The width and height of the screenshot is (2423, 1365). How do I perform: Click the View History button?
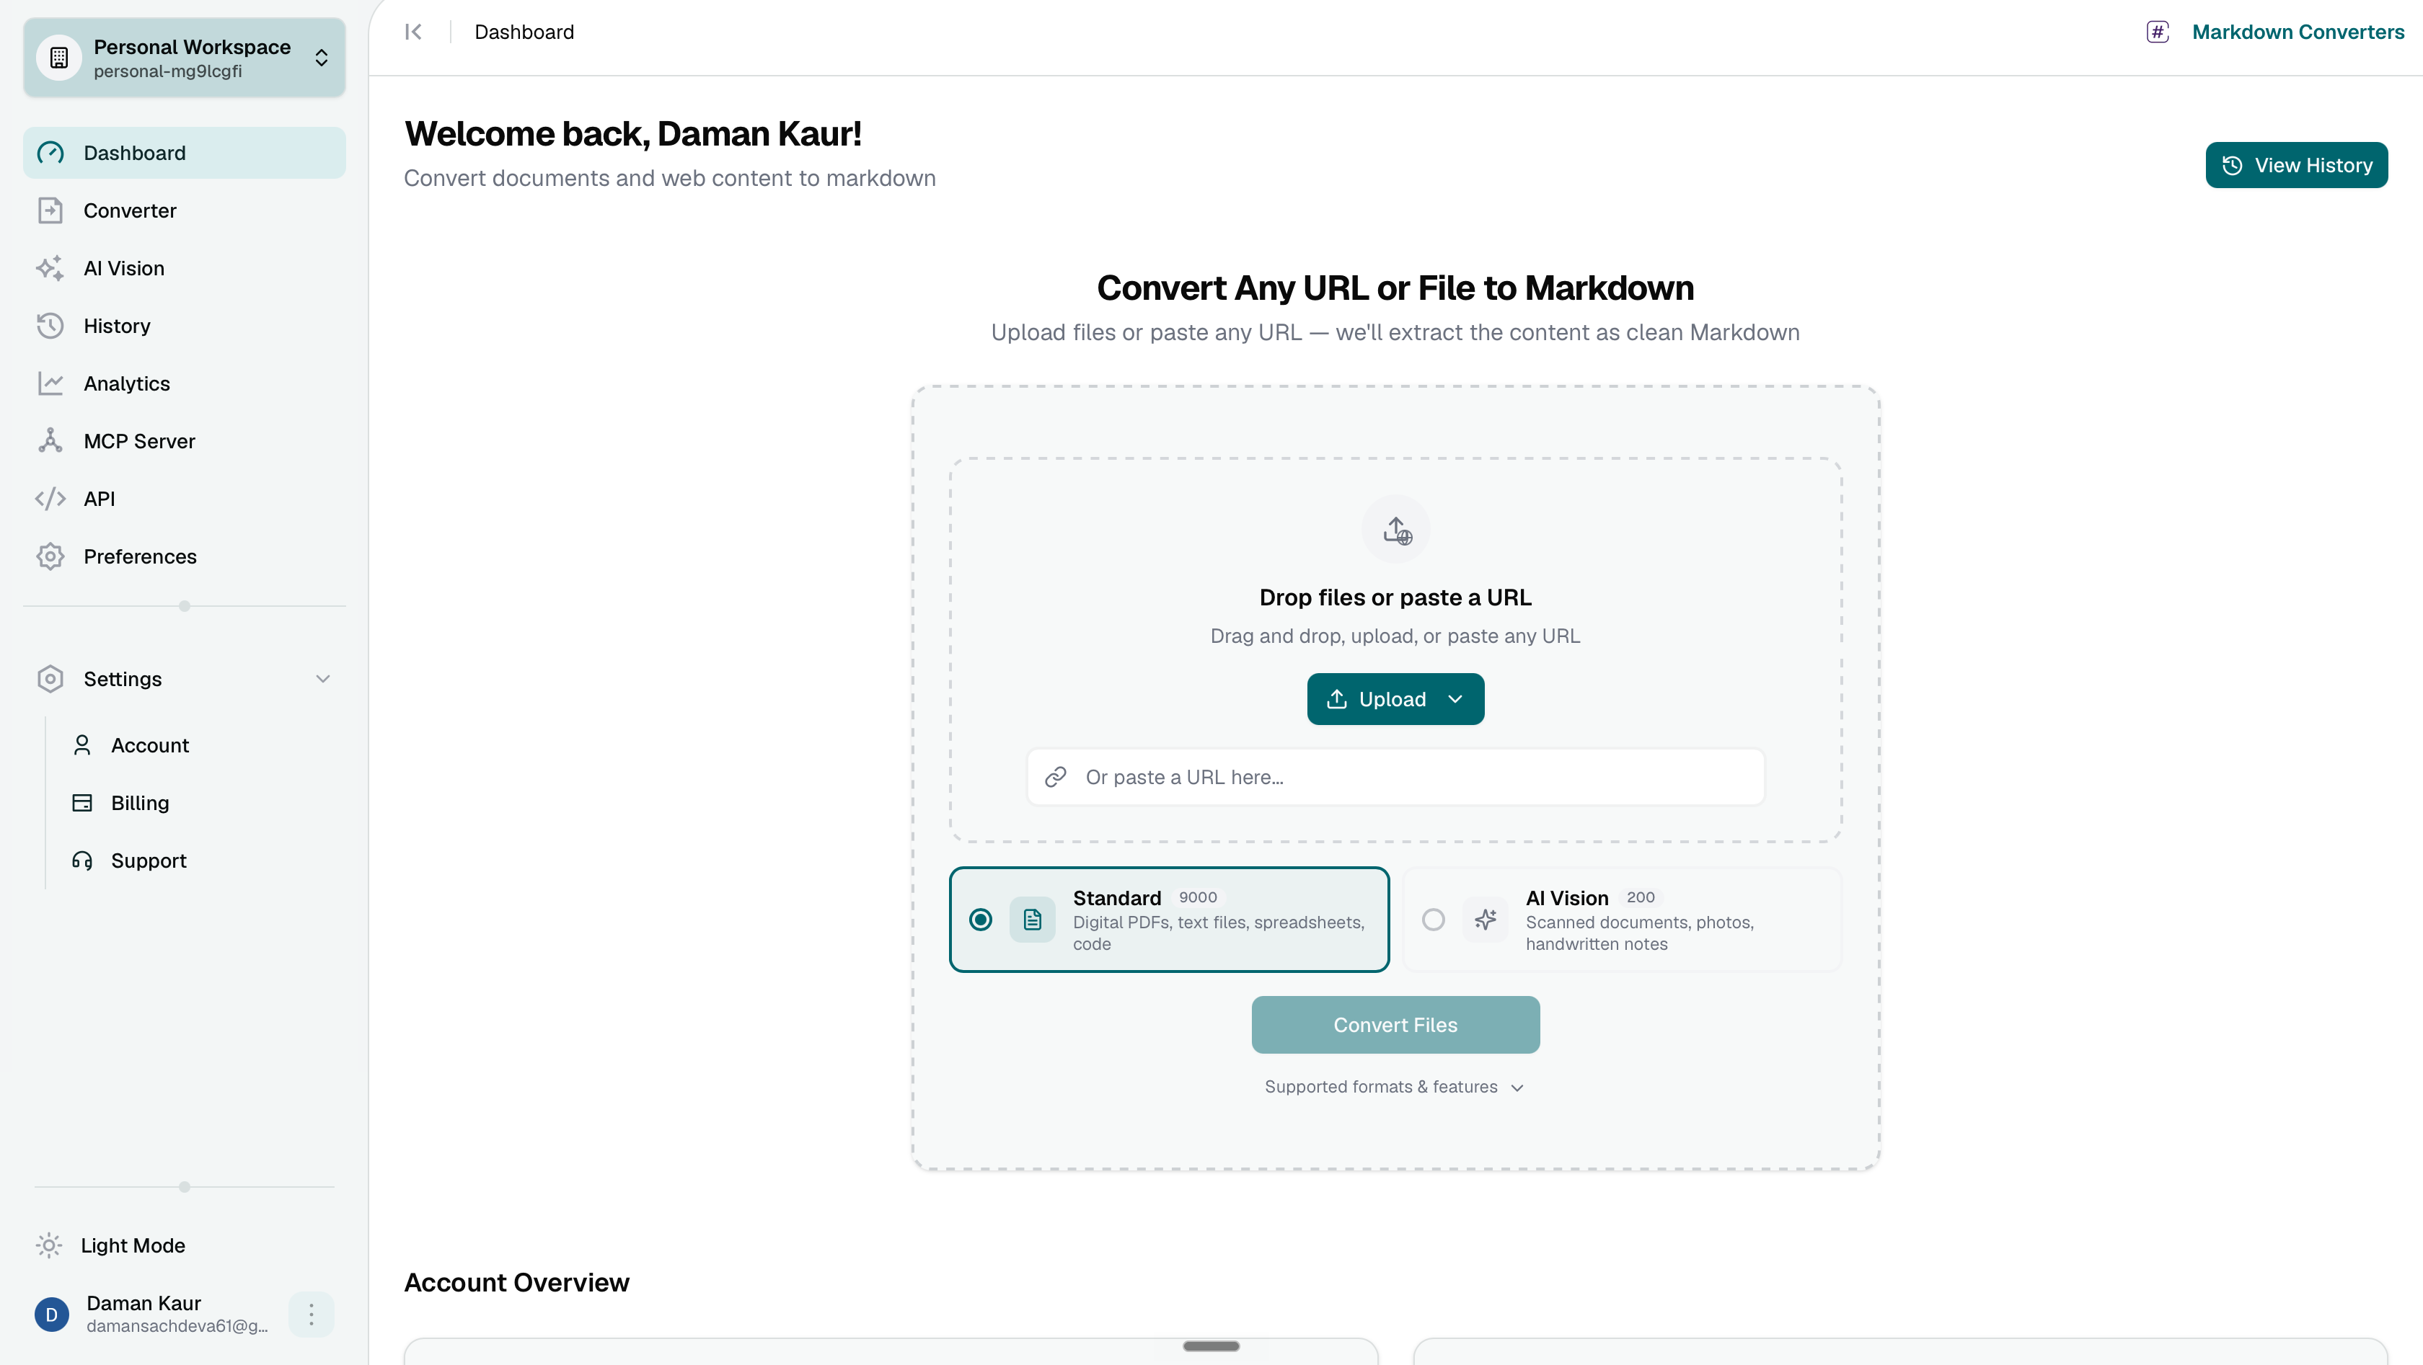[x=2296, y=166]
